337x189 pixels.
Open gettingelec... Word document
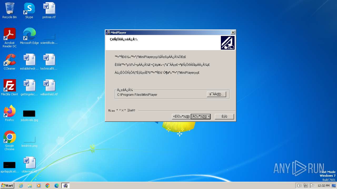click(29, 88)
